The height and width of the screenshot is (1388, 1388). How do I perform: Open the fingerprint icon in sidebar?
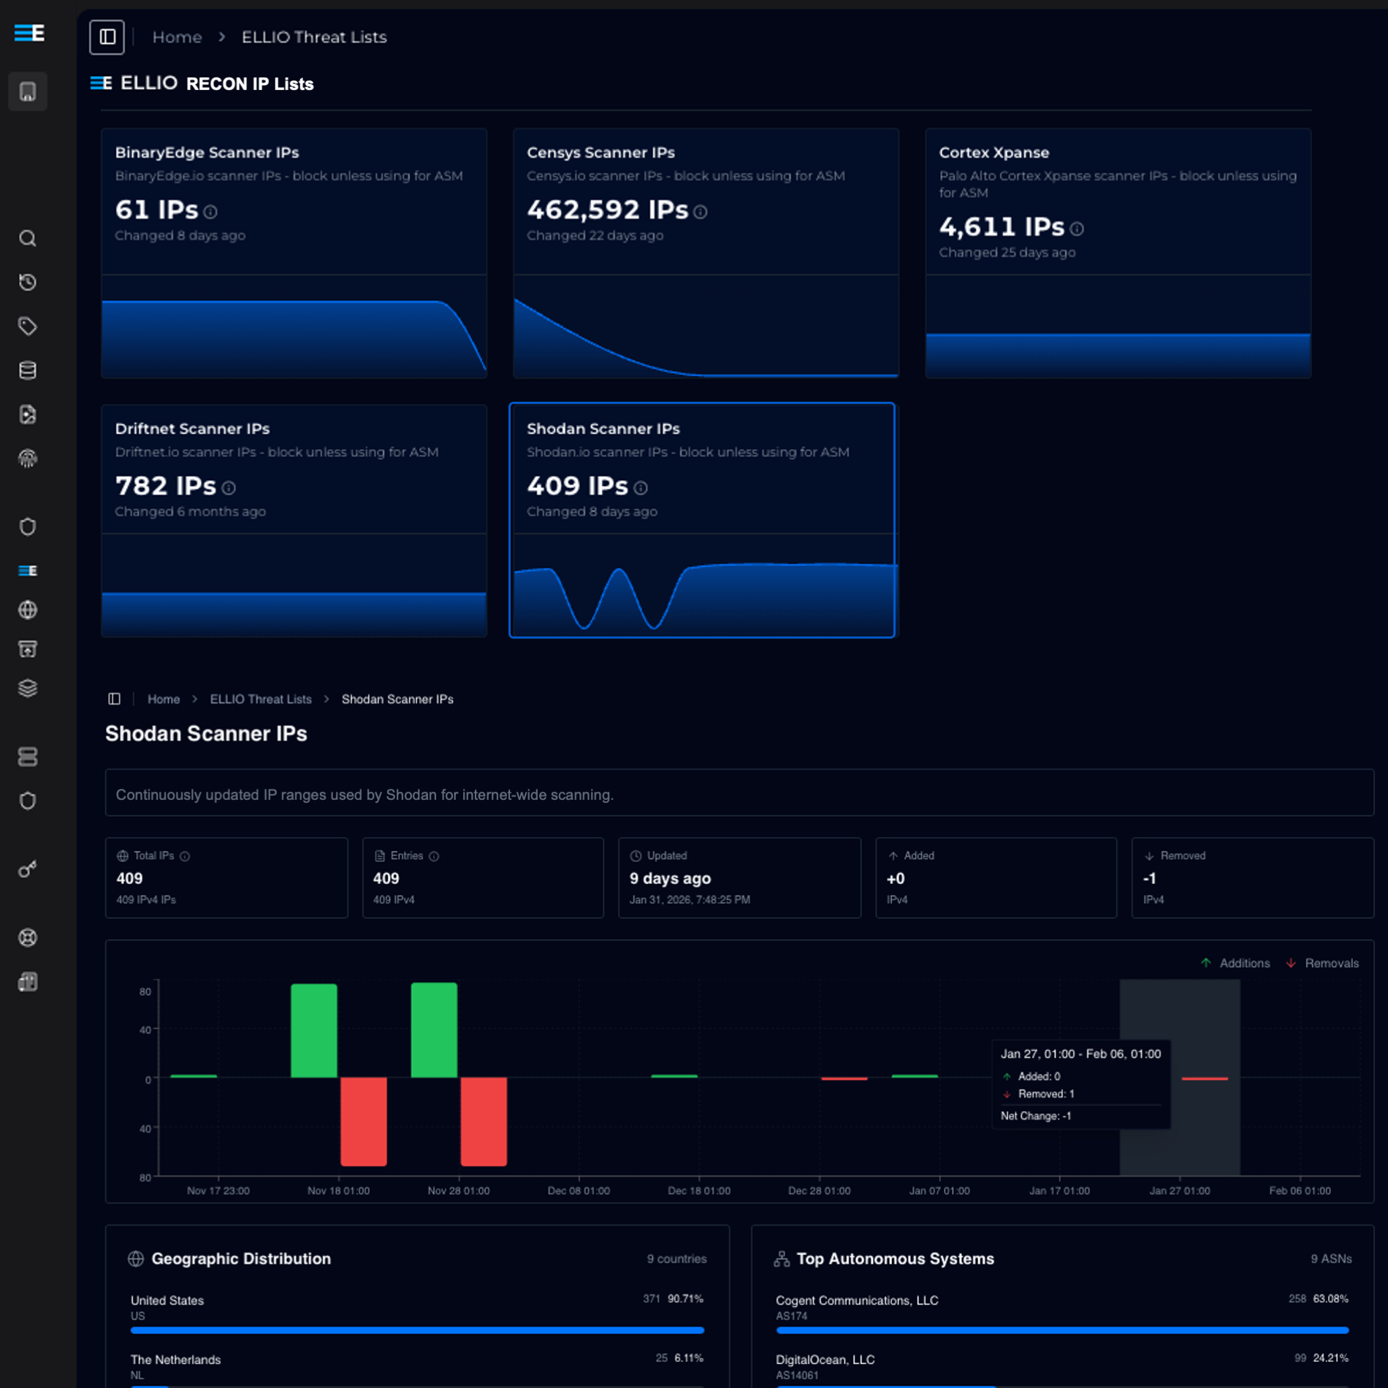pos(28,458)
